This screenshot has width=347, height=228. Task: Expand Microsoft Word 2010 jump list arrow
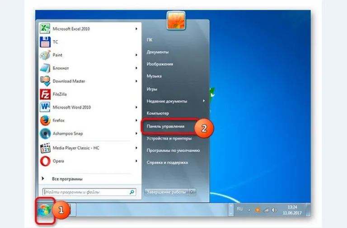point(136,107)
